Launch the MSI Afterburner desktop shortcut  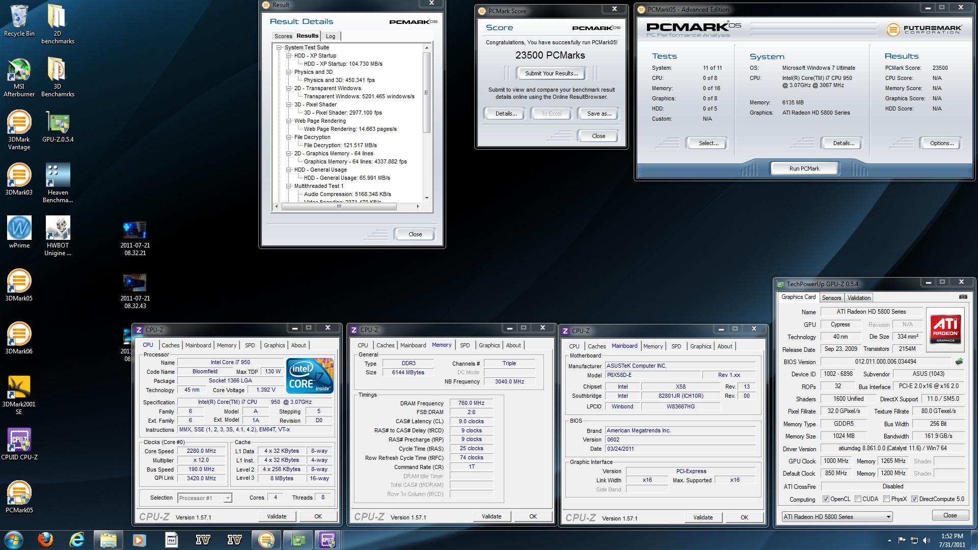[x=19, y=76]
